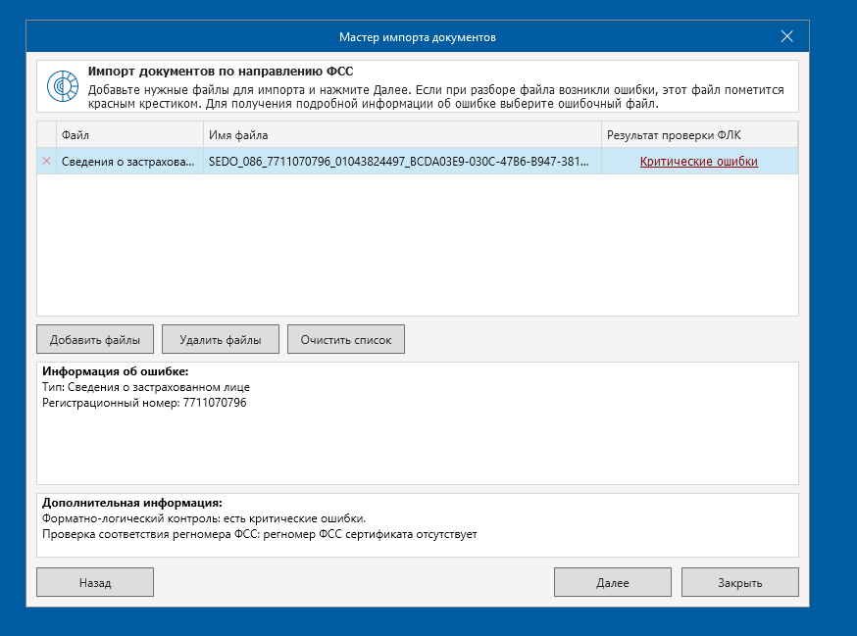This screenshot has height=636, width=857.
Task: Click the 'Информация об ошибке:' heading
Action: (116, 371)
